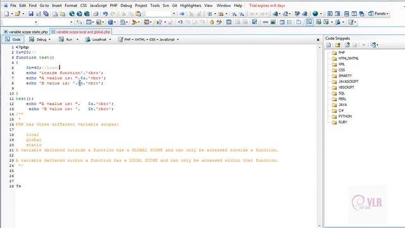
Task: Click the green play check icon
Action: (159, 23)
